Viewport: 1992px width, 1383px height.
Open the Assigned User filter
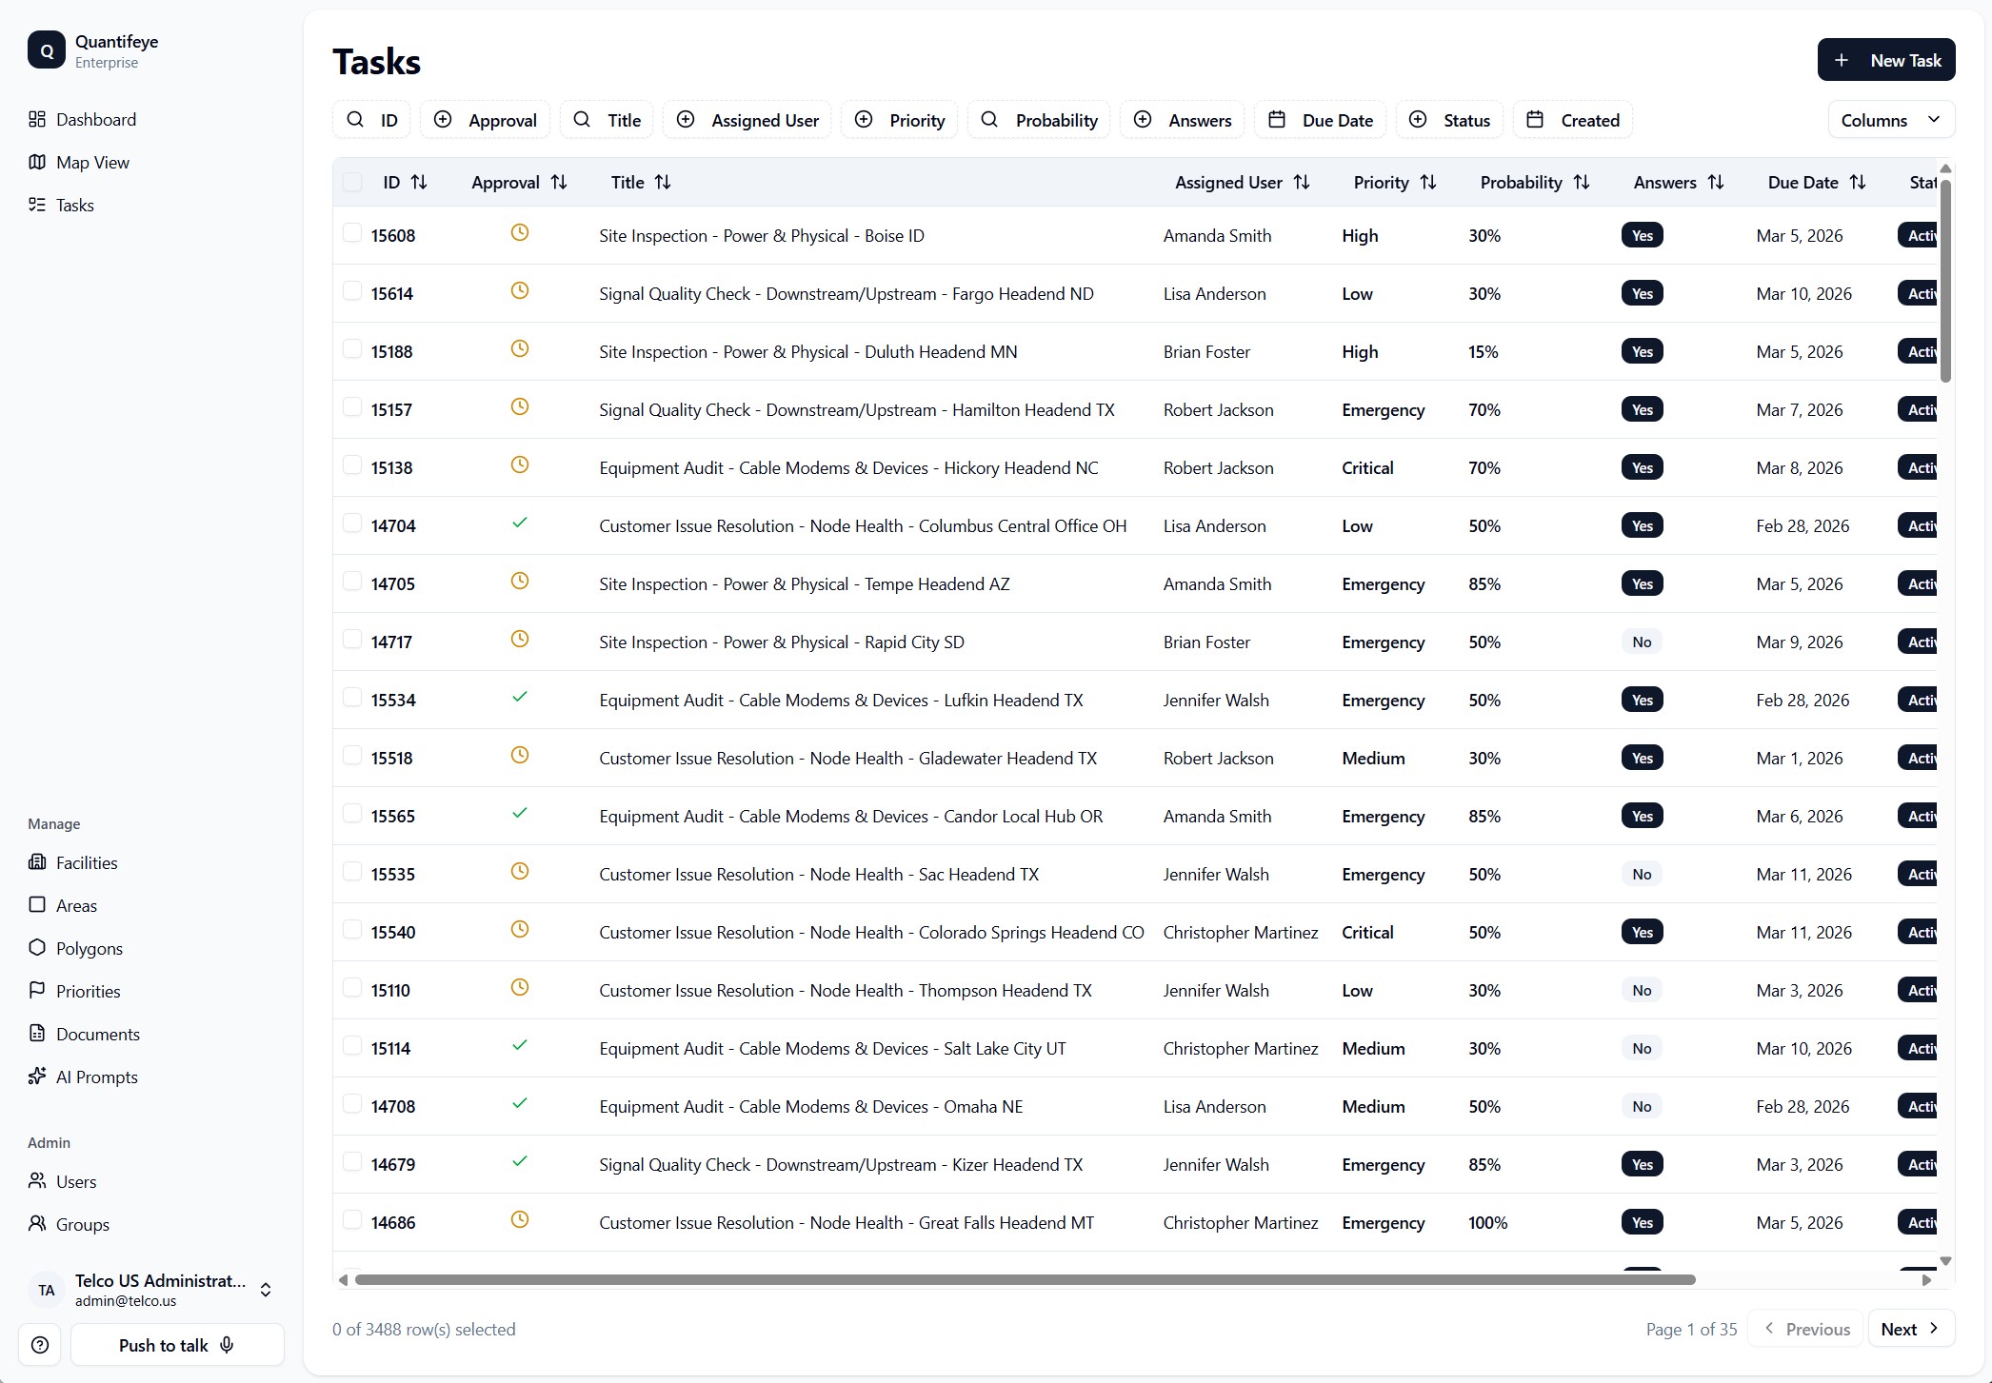pyautogui.click(x=747, y=120)
